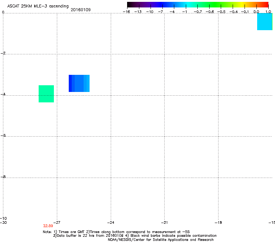
Task: Click the longitude label -27
Action: point(57,223)
